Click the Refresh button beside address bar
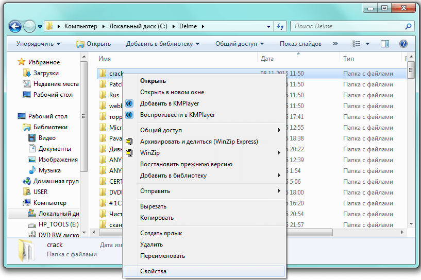 (x=280, y=26)
